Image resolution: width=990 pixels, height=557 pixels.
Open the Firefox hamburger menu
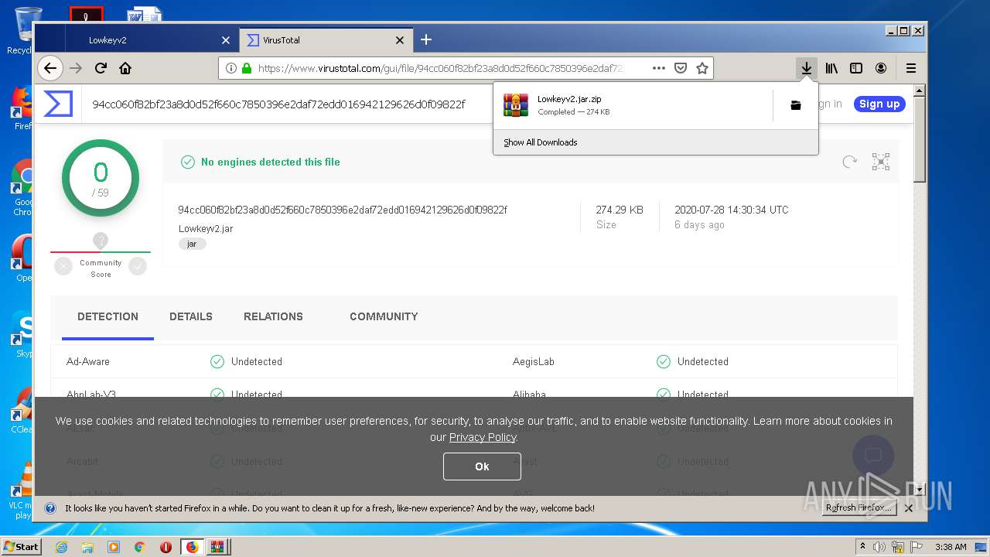tap(911, 68)
